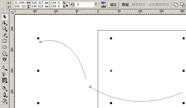The height and width of the screenshot is (108, 186).
Task: Click the width field 335.017 mm
Action: (40, 3)
